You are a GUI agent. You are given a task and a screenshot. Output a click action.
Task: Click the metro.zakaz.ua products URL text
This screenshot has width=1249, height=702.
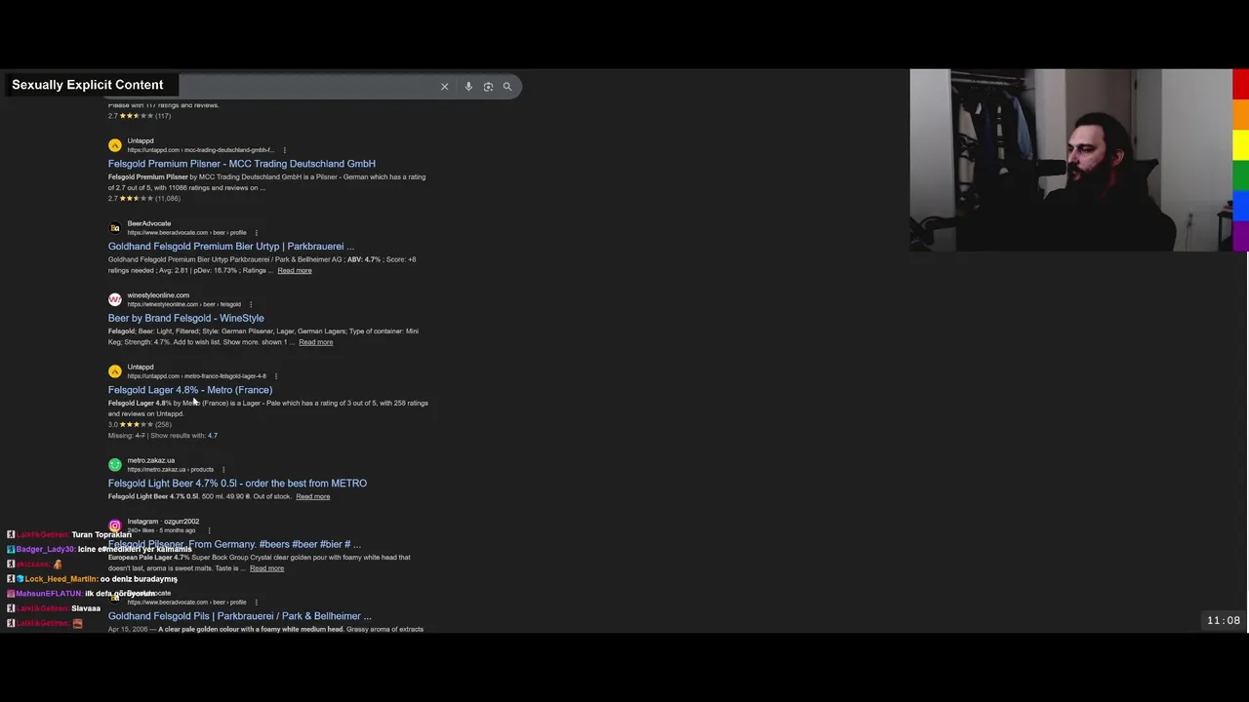coord(170,470)
